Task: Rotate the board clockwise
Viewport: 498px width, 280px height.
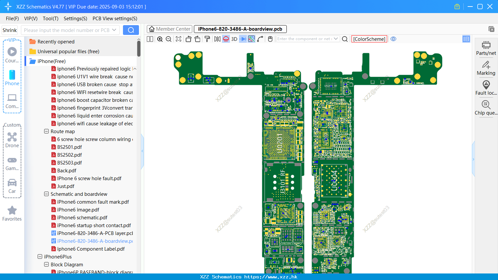Action: [197, 39]
